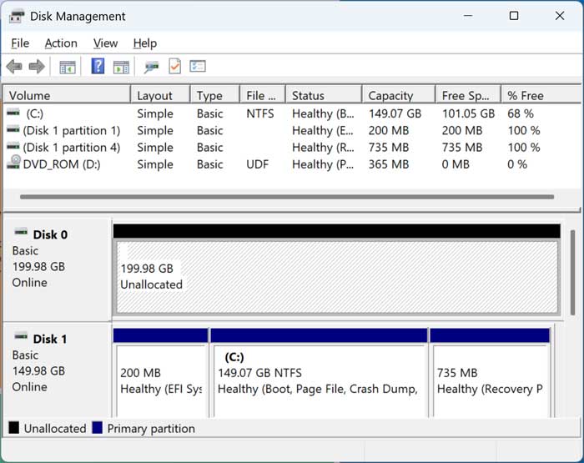Click the drive icon beside (C:) volume row
The height and width of the screenshot is (463, 584).
[13, 112]
